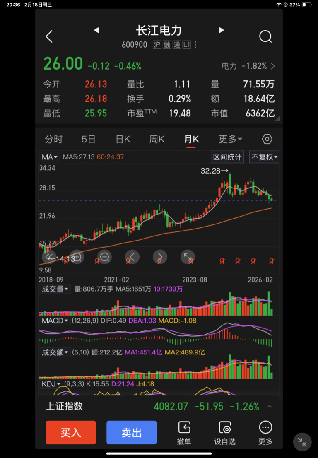The width and height of the screenshot is (318, 458).
Task: Open the search magnifier icon
Action: tap(265, 36)
